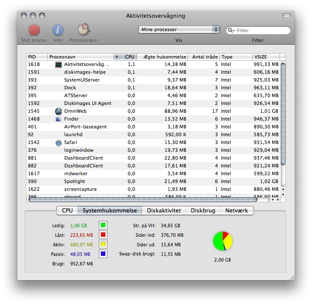
Task: Open the Diskaktivitet tab
Action: tap(164, 211)
